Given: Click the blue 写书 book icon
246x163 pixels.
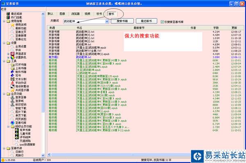Looking at the screenshot, I should pos(13,76).
